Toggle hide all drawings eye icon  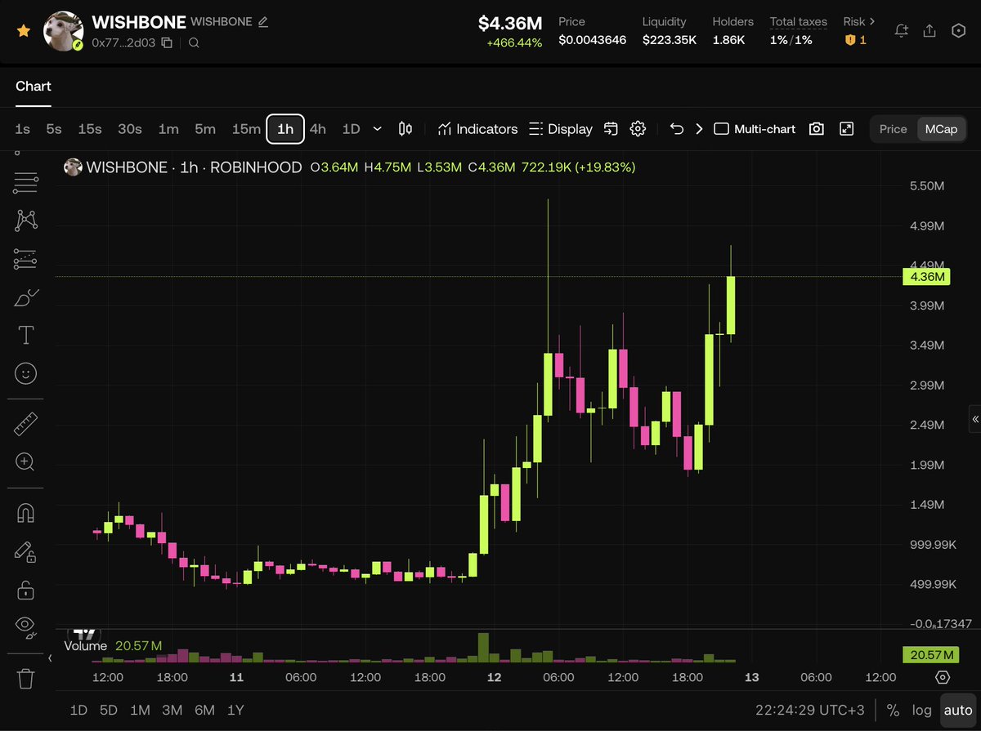point(26,627)
